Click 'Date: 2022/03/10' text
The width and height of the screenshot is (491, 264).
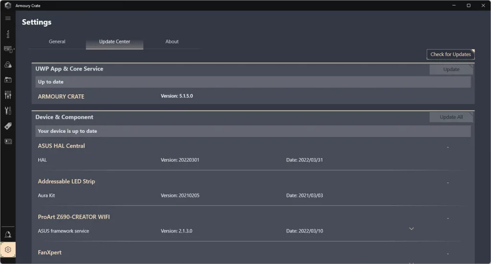click(304, 231)
